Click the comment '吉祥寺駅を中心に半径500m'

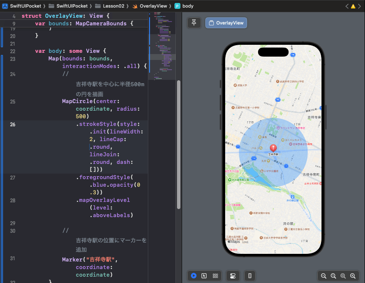click(x=110, y=84)
